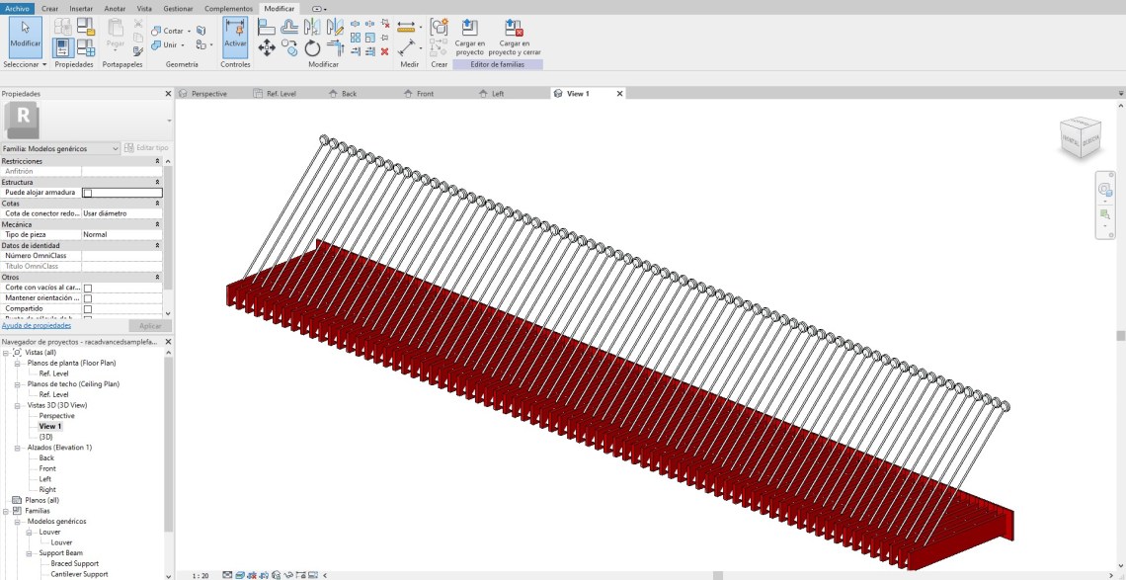
Task: Click Cargar en proyecto y cerrar
Action: pyautogui.click(x=512, y=35)
